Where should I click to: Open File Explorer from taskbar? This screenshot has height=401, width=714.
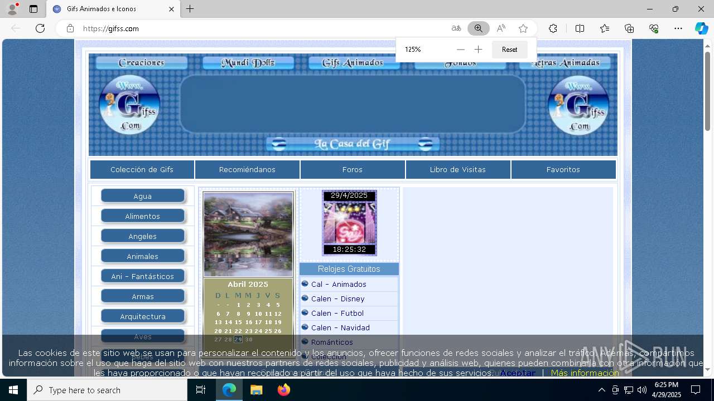coord(256,390)
